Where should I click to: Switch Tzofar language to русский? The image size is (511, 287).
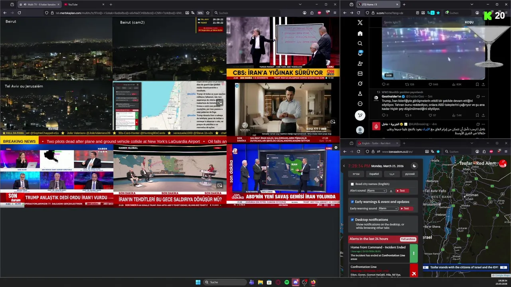point(410,174)
